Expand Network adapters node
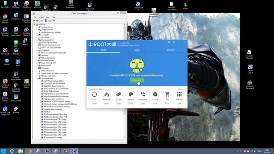Screen dimensions: 274x154 pyautogui.click(x=37, y=58)
